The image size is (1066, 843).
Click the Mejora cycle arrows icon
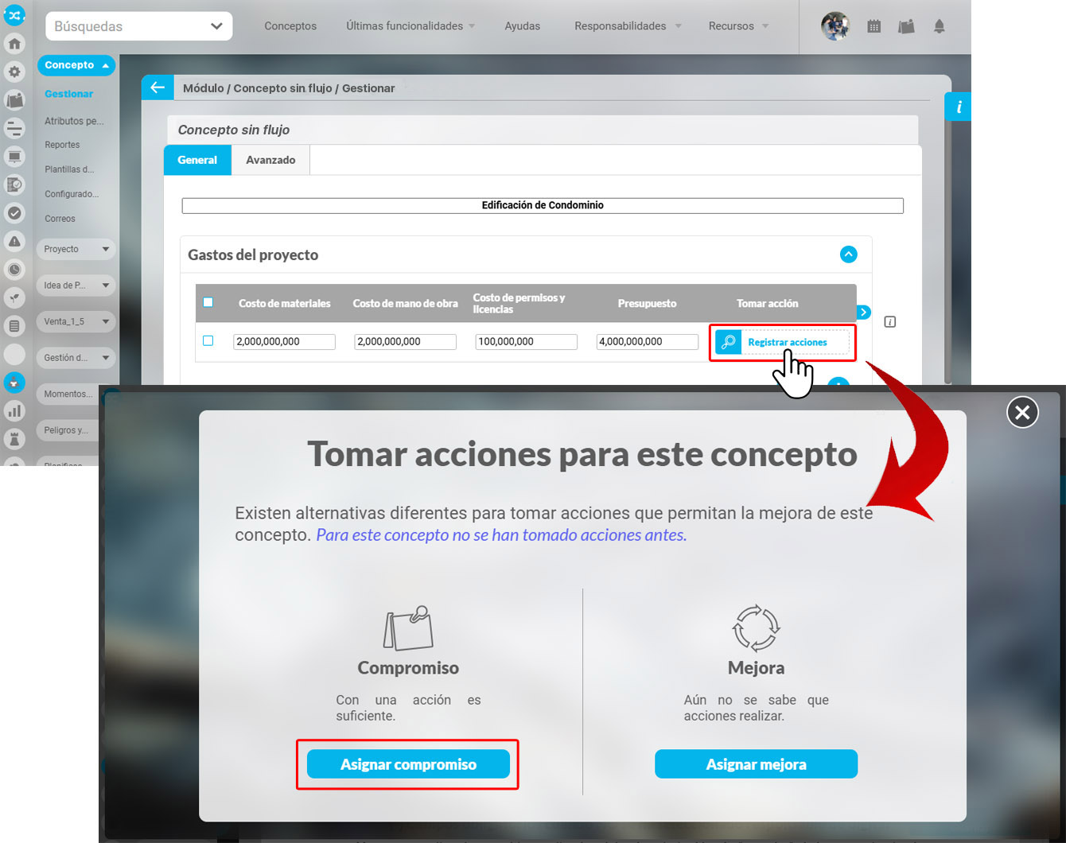[x=756, y=628]
